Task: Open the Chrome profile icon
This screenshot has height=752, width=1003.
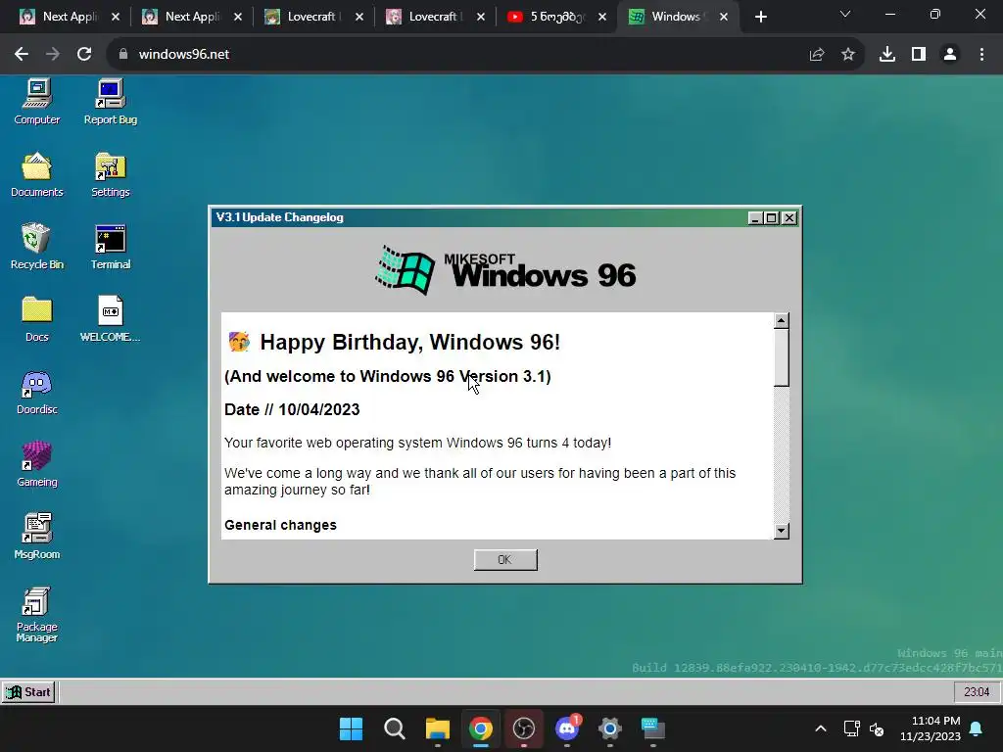Action: tap(950, 55)
